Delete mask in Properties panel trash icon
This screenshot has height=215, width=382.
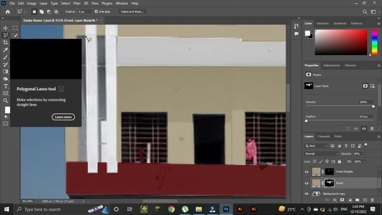point(372,128)
